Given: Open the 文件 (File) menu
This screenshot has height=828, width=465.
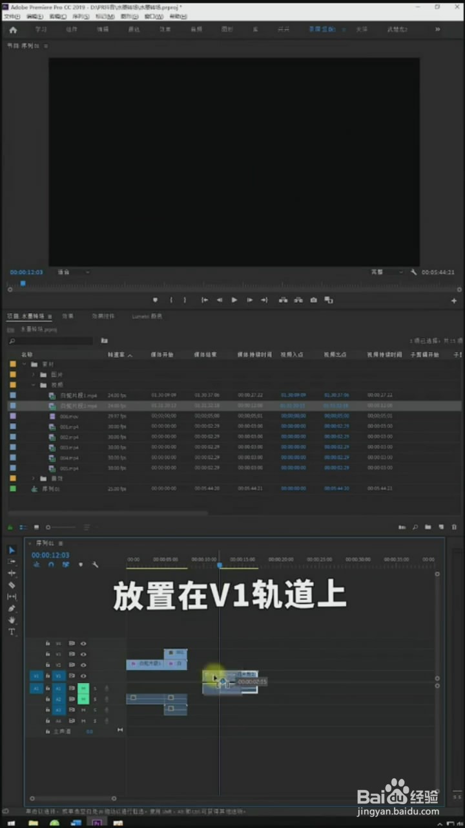Looking at the screenshot, I should click(12, 16).
